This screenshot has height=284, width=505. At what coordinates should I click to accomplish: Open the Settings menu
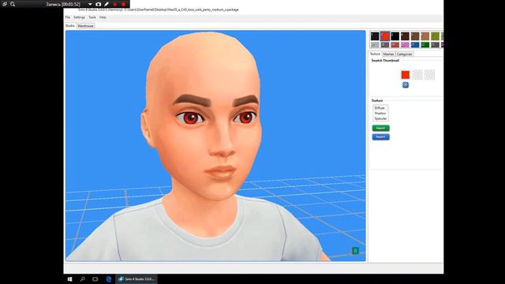[x=79, y=17]
